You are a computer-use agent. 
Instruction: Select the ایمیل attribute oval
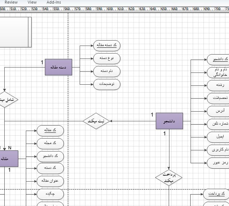click(218, 137)
